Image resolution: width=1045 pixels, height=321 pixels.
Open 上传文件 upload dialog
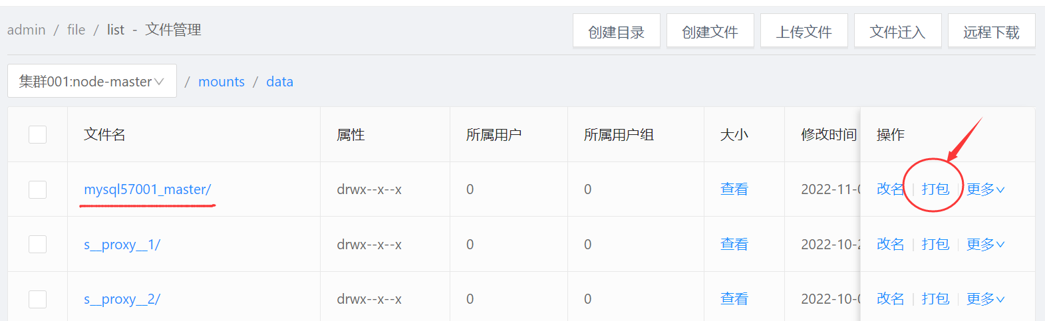pos(804,31)
